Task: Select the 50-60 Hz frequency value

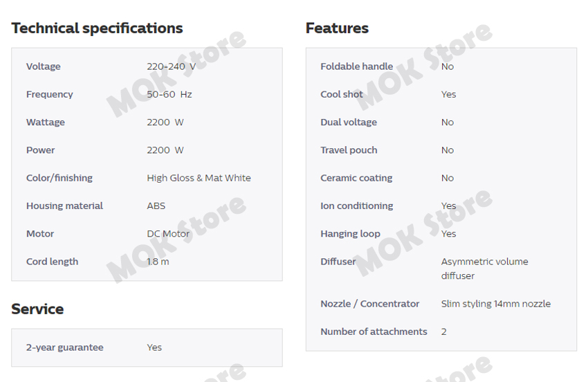Action: [x=169, y=94]
